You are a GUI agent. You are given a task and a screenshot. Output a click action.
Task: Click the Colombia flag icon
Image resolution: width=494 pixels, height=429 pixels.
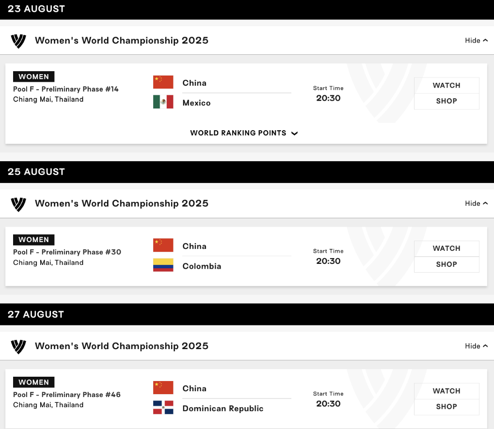tap(163, 265)
